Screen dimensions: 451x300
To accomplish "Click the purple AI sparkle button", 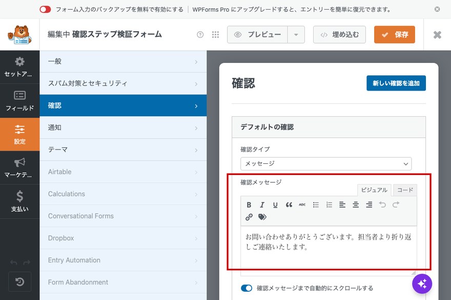I will pos(422,284).
